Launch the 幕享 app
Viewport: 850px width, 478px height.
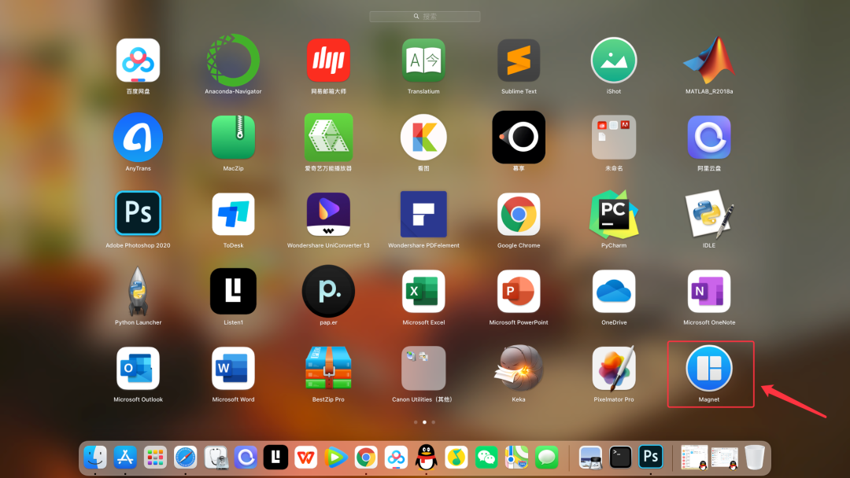pos(519,138)
